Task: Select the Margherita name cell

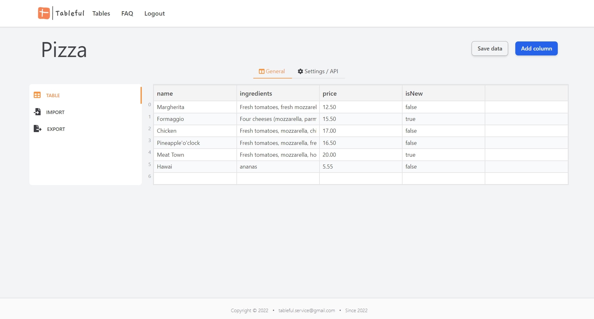Action: [x=195, y=107]
